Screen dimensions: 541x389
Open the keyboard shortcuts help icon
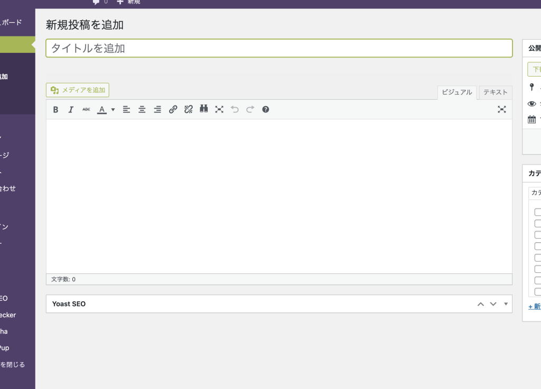coord(266,109)
